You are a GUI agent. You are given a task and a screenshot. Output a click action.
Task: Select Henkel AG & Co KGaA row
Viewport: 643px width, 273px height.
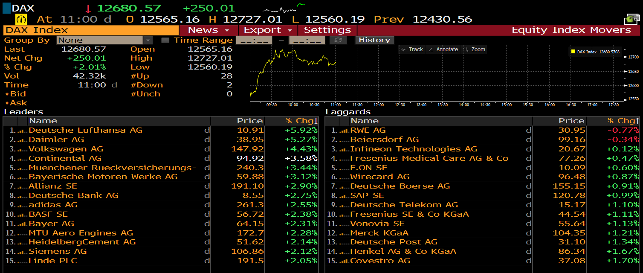(403, 252)
